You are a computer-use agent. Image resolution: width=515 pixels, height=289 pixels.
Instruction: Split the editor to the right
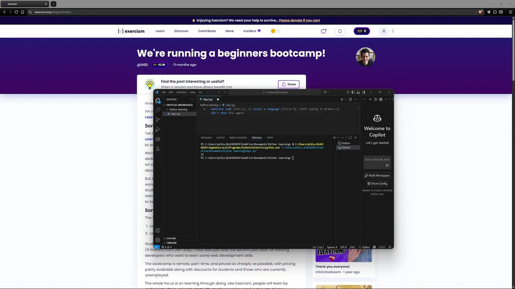tap(350, 99)
